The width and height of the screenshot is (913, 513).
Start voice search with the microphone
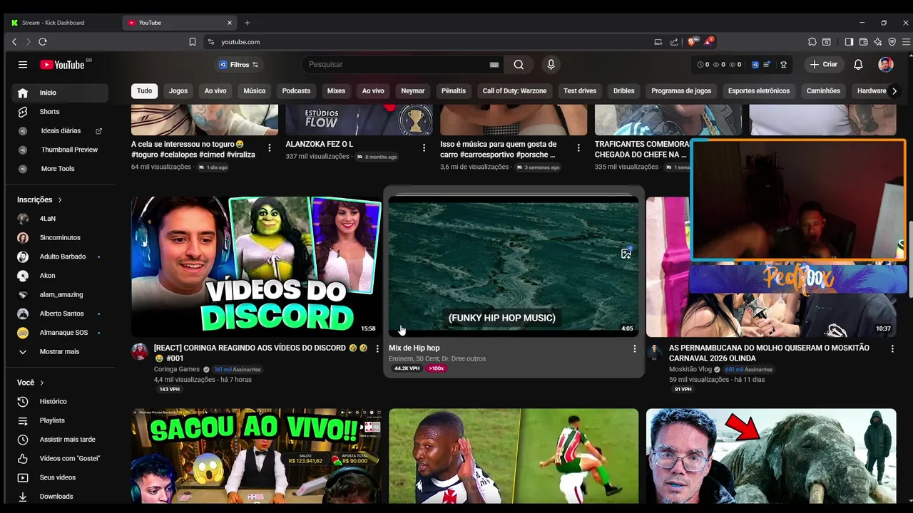(551, 65)
